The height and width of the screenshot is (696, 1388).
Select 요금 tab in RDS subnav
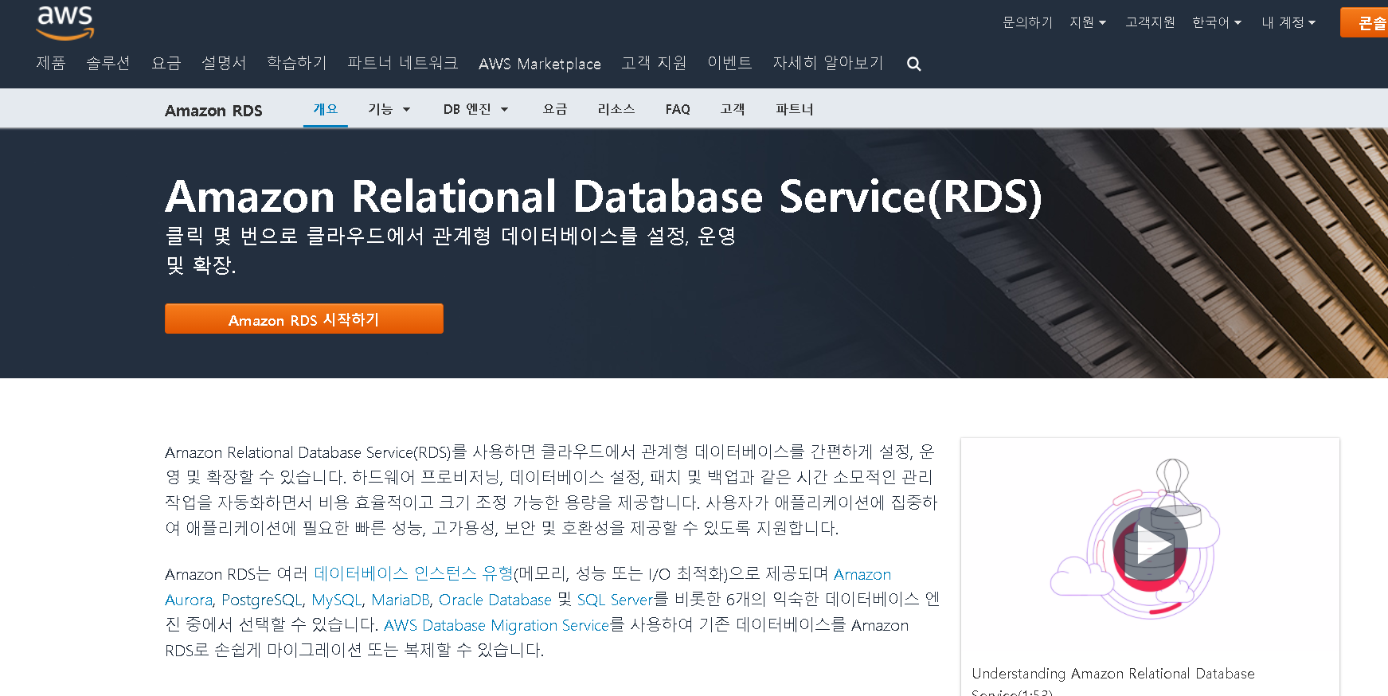coord(555,109)
